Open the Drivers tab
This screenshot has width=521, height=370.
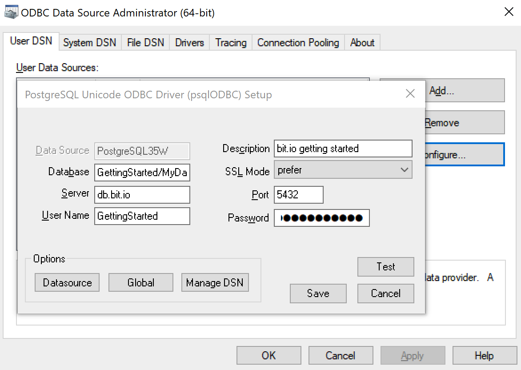click(x=189, y=43)
